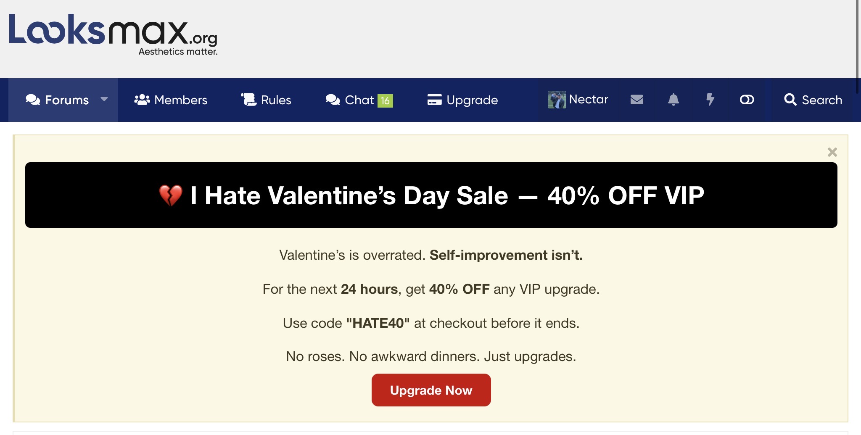Open the Forums tab
The width and height of the screenshot is (861, 435).
pos(66,100)
